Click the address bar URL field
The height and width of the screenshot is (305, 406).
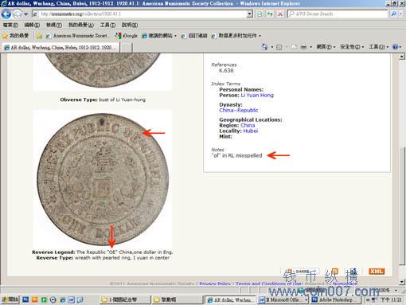140,14
